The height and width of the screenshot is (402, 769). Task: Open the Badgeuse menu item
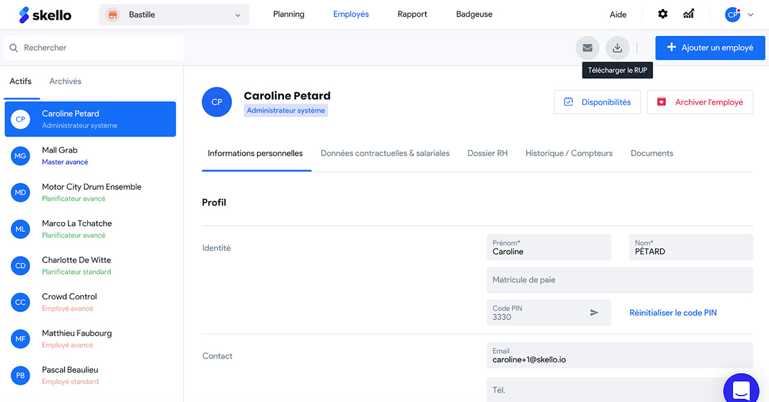tap(474, 14)
